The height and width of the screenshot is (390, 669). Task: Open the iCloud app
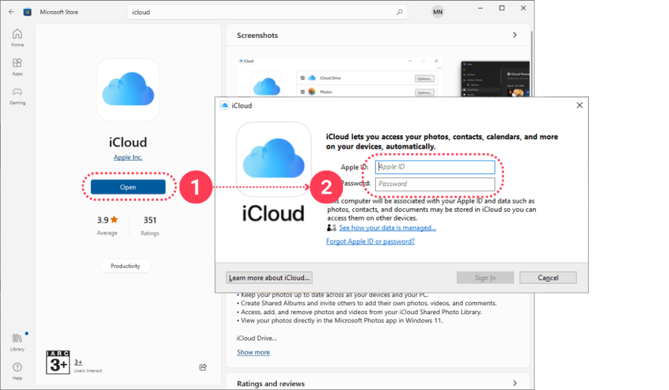pos(127,186)
